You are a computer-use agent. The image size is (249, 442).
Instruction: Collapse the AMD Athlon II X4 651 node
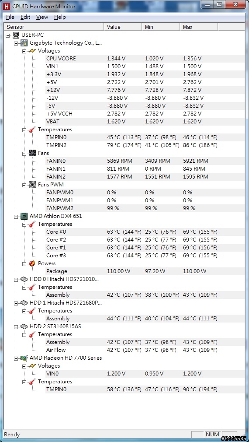coord(16,216)
